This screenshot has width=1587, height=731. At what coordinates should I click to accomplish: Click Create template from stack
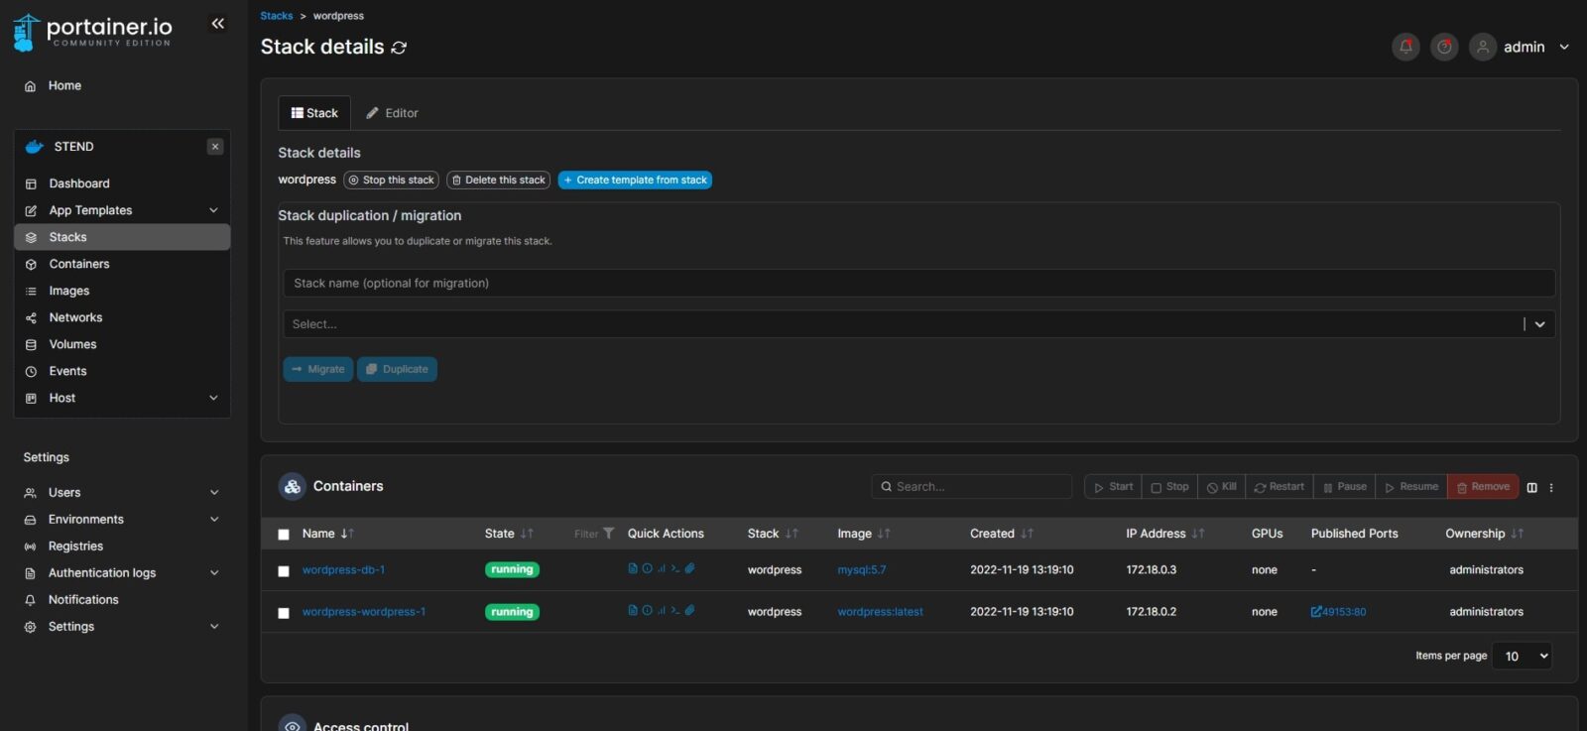[635, 181]
